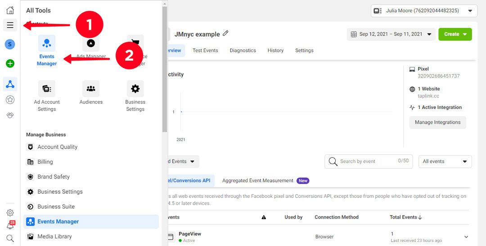The height and width of the screenshot is (246, 486).
Task: Click the Last received 23 hours ago text
Action: 416,241
